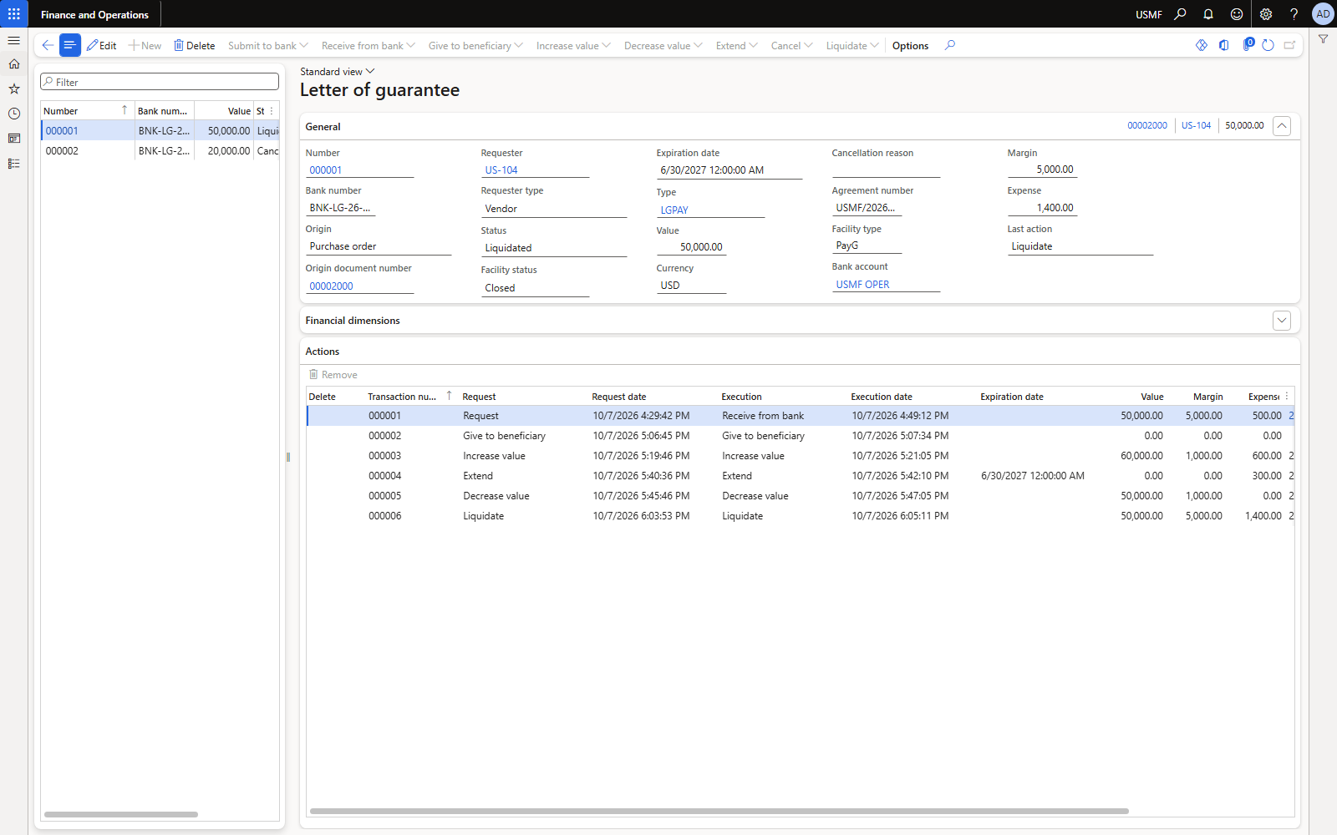Open the Increase value menu

click(x=573, y=45)
